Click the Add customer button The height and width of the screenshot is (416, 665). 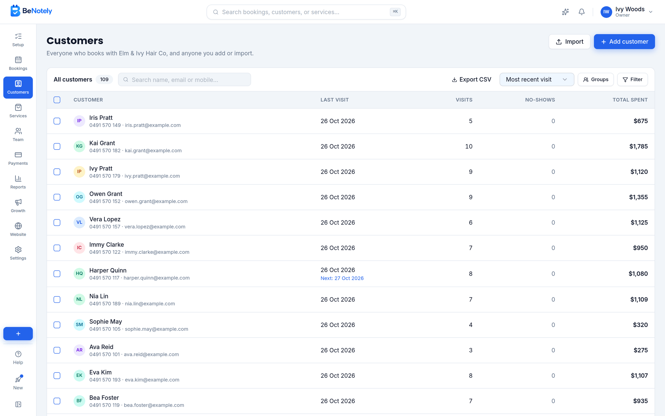coord(624,42)
